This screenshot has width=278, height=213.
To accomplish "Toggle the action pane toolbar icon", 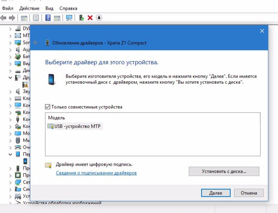I will coord(57,18).
